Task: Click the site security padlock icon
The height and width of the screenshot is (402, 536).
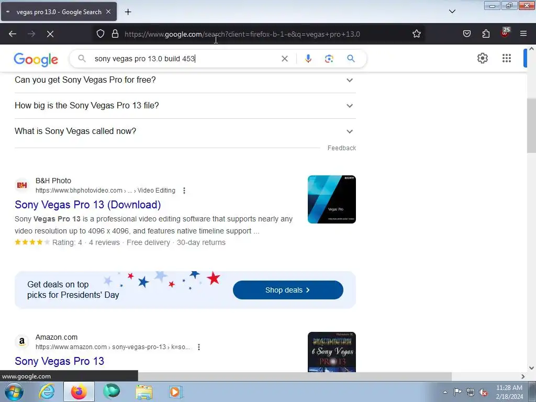Action: click(x=115, y=34)
